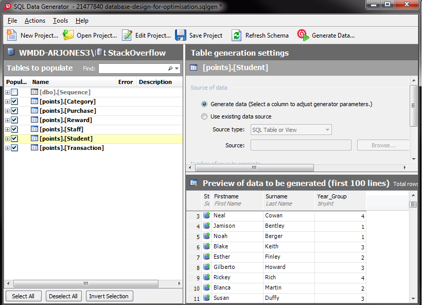Uncheck the [points].[Purchase] populate checkbox
Screen dimensions: 422x305
[x=14, y=110]
